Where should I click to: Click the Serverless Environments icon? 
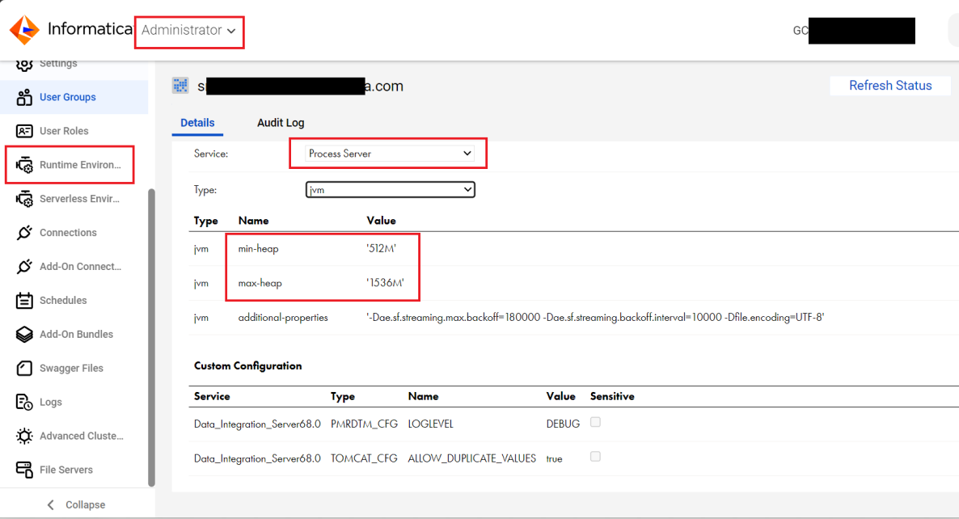click(x=24, y=199)
